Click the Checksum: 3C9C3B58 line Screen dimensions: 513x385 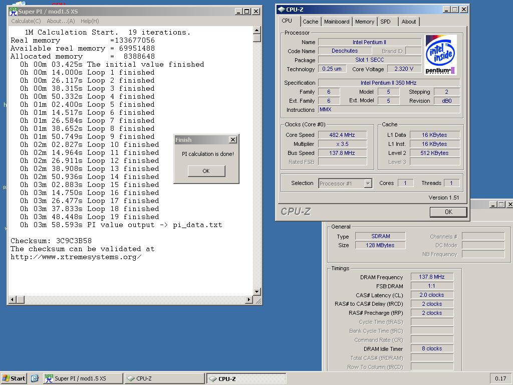(51, 241)
